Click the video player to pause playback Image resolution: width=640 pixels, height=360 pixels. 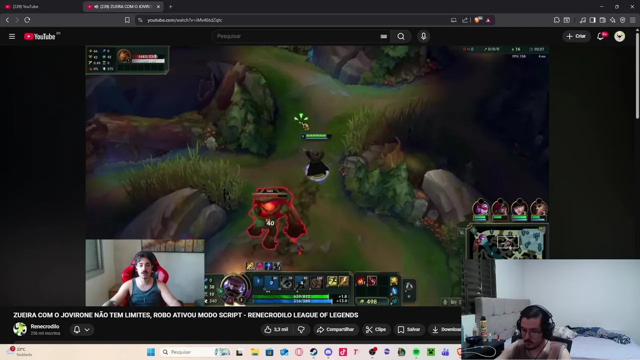pos(317,175)
